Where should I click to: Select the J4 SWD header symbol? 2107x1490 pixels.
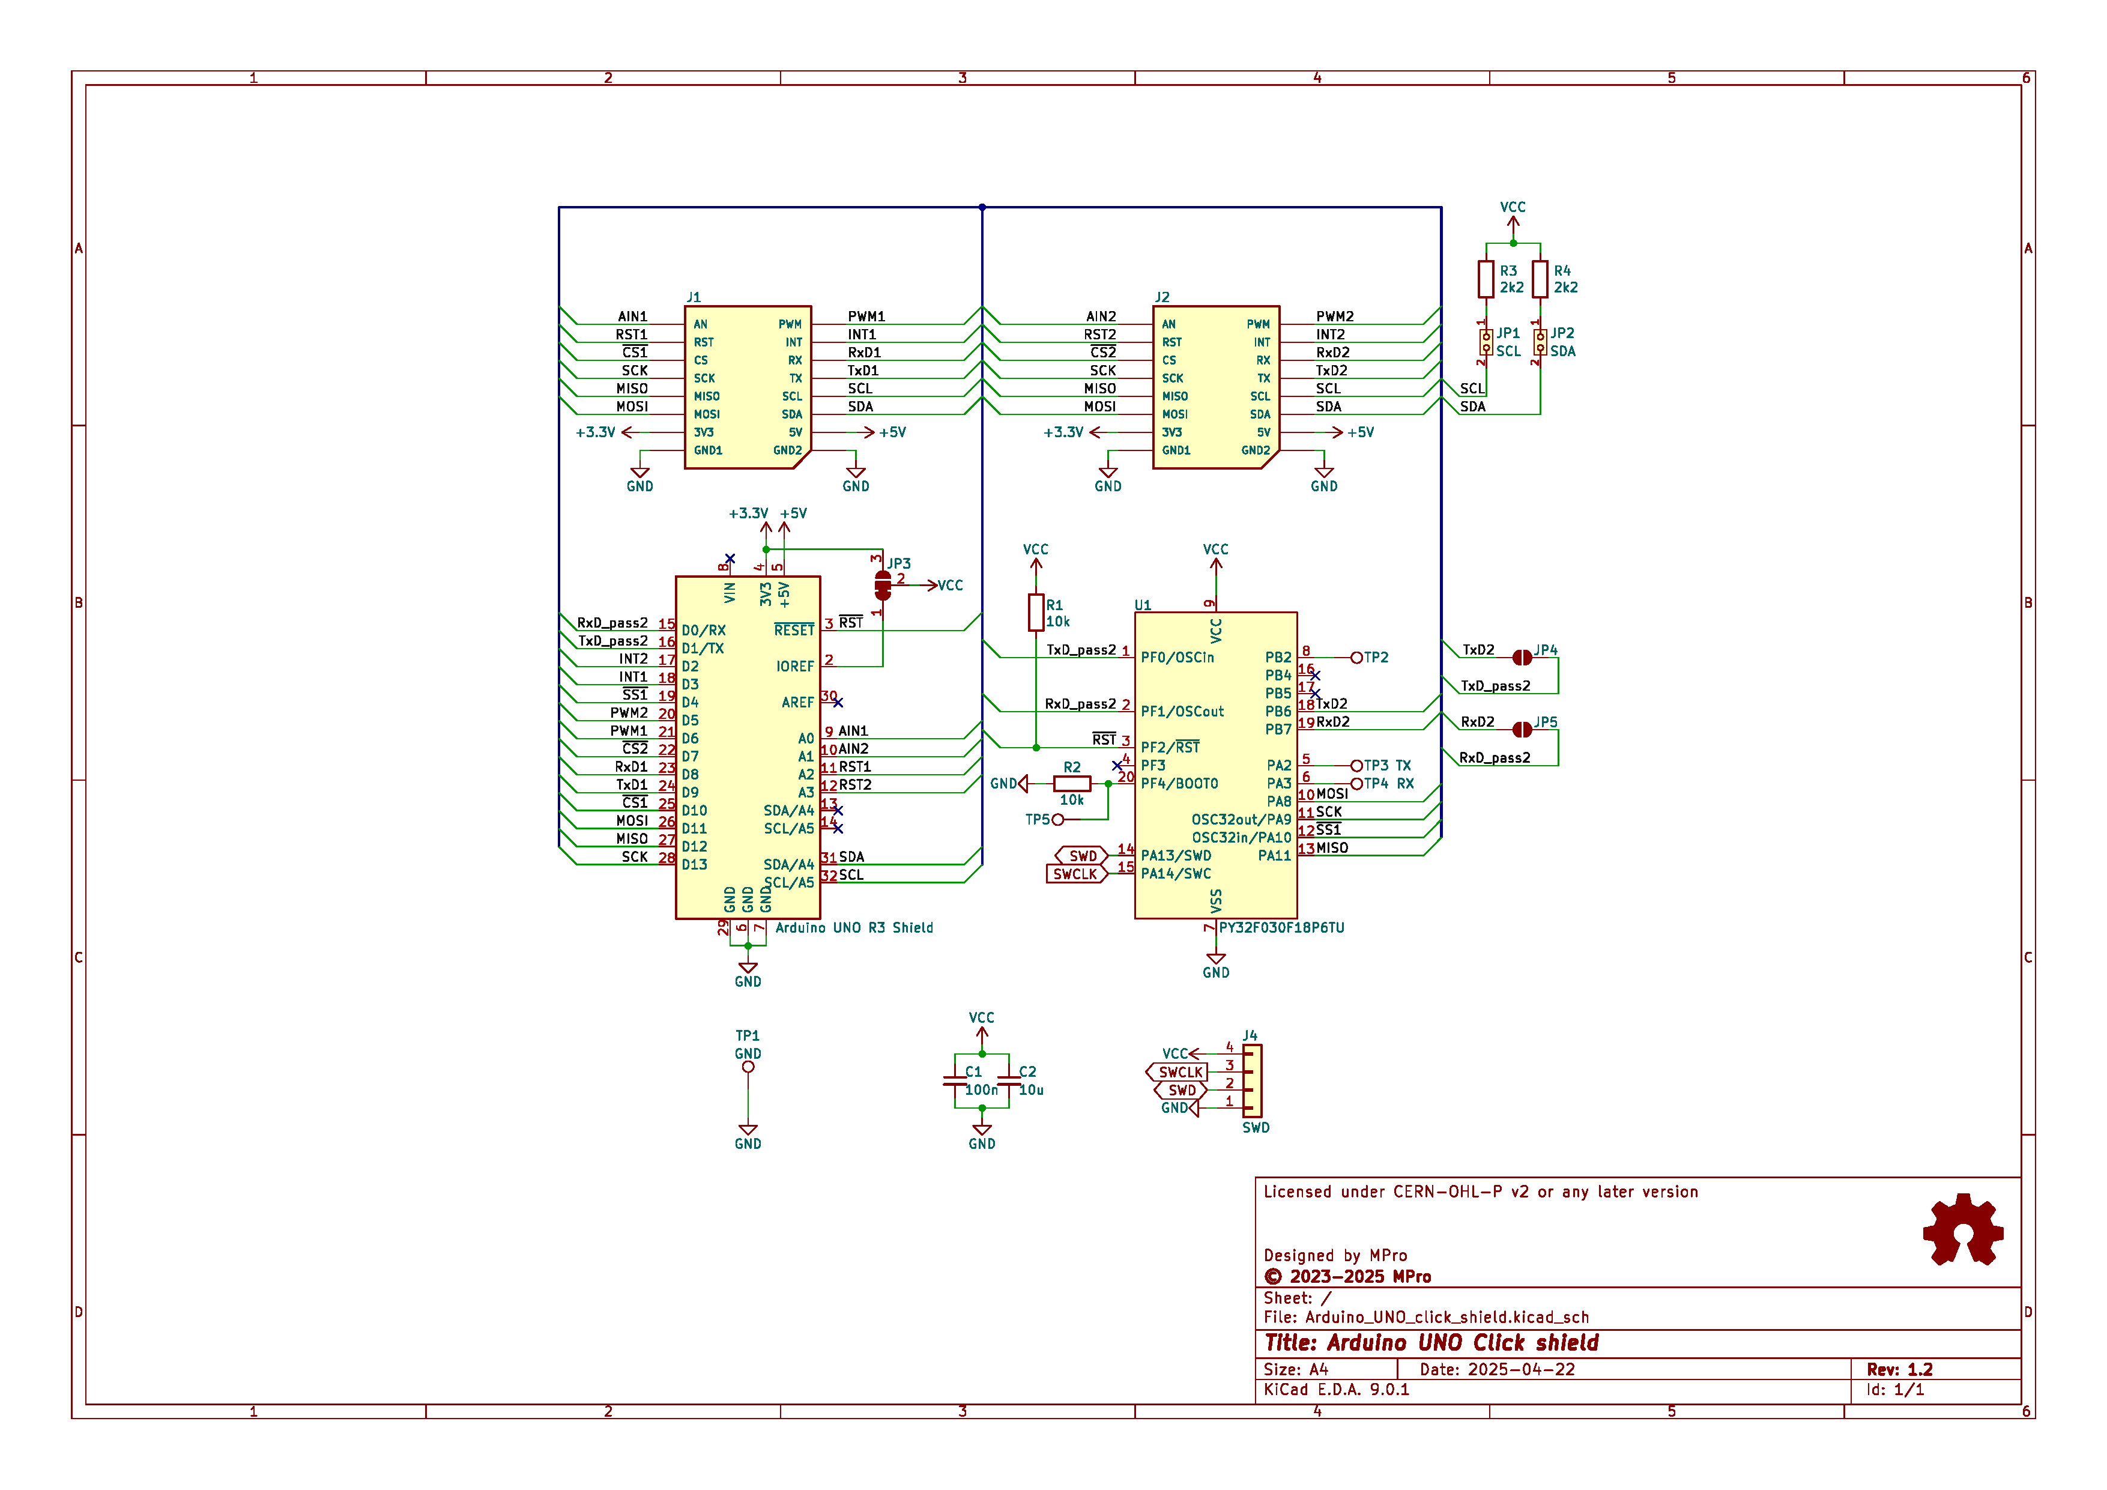(x=1252, y=1080)
